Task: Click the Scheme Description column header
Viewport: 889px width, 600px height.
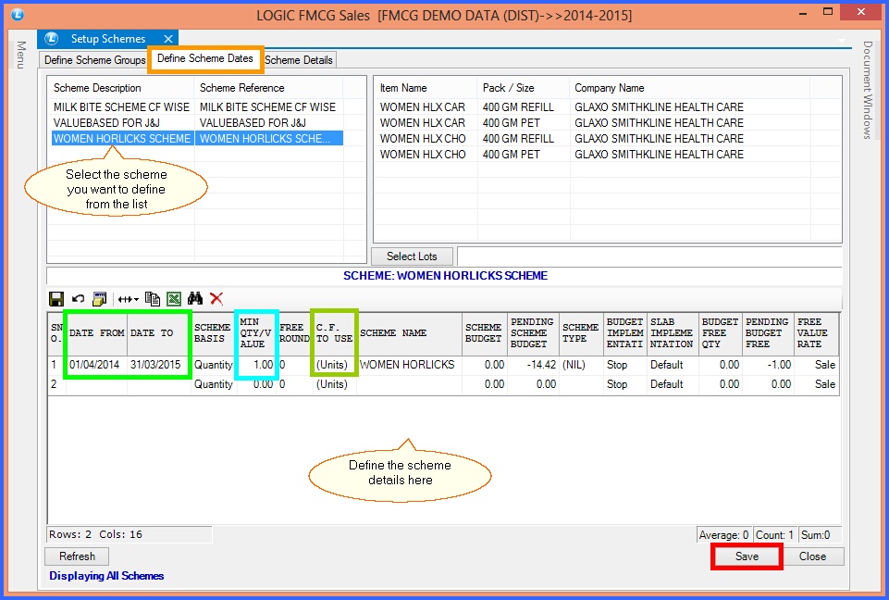Action: tap(121, 88)
